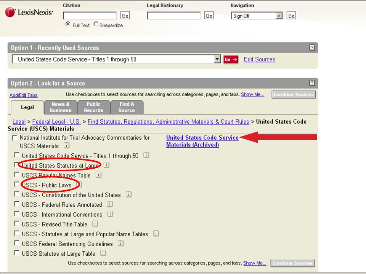
Task: Show info for USCS Revised Title Table
Action: point(95,223)
